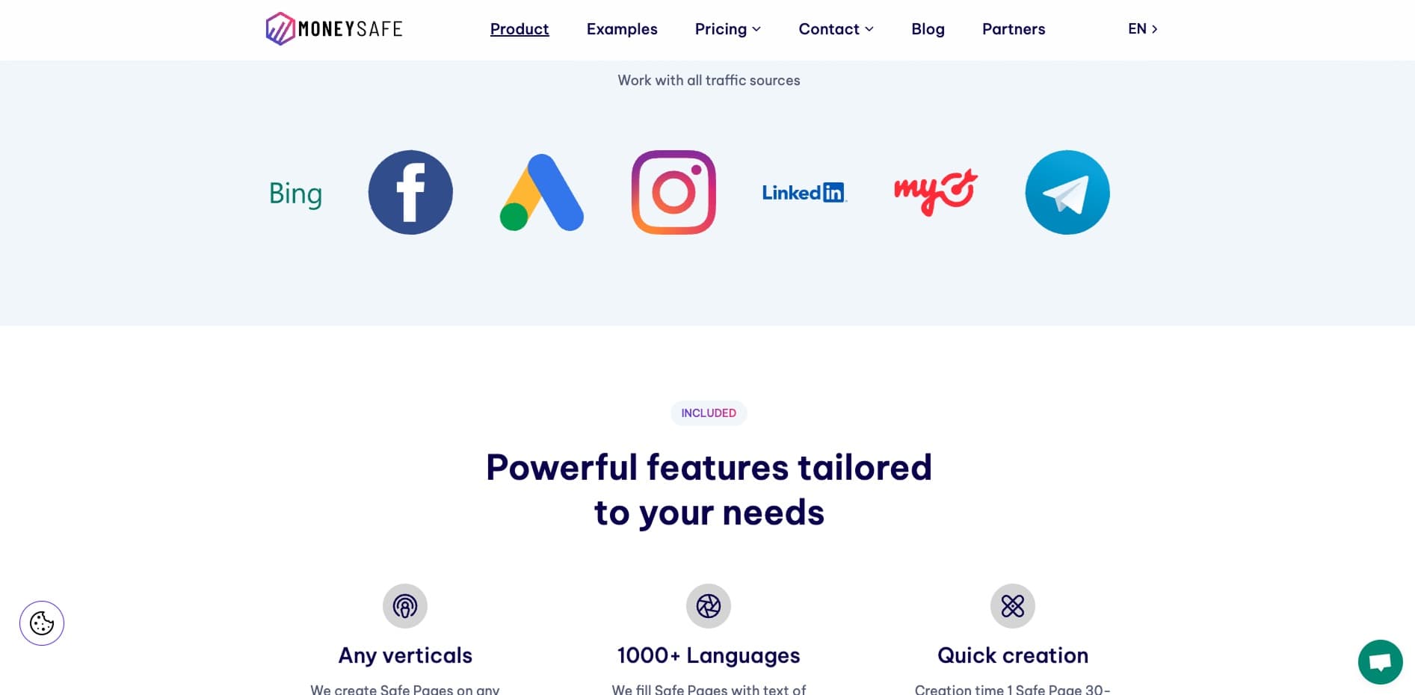Image resolution: width=1415 pixels, height=695 pixels.
Task: Visit the Blog link
Action: click(928, 29)
